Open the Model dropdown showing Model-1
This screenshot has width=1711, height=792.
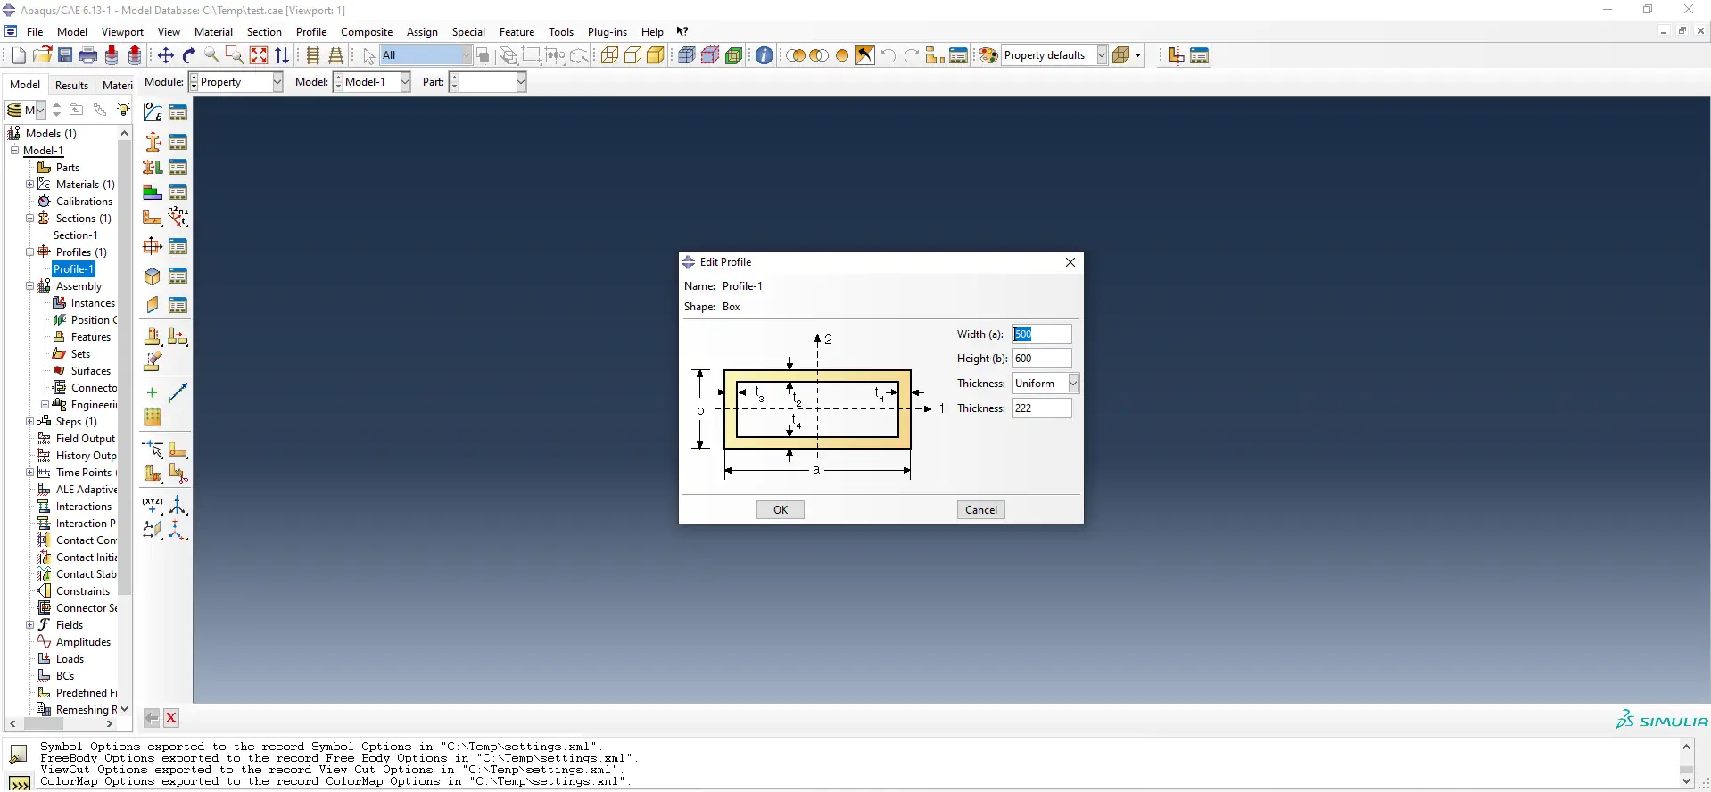pyautogui.click(x=372, y=82)
